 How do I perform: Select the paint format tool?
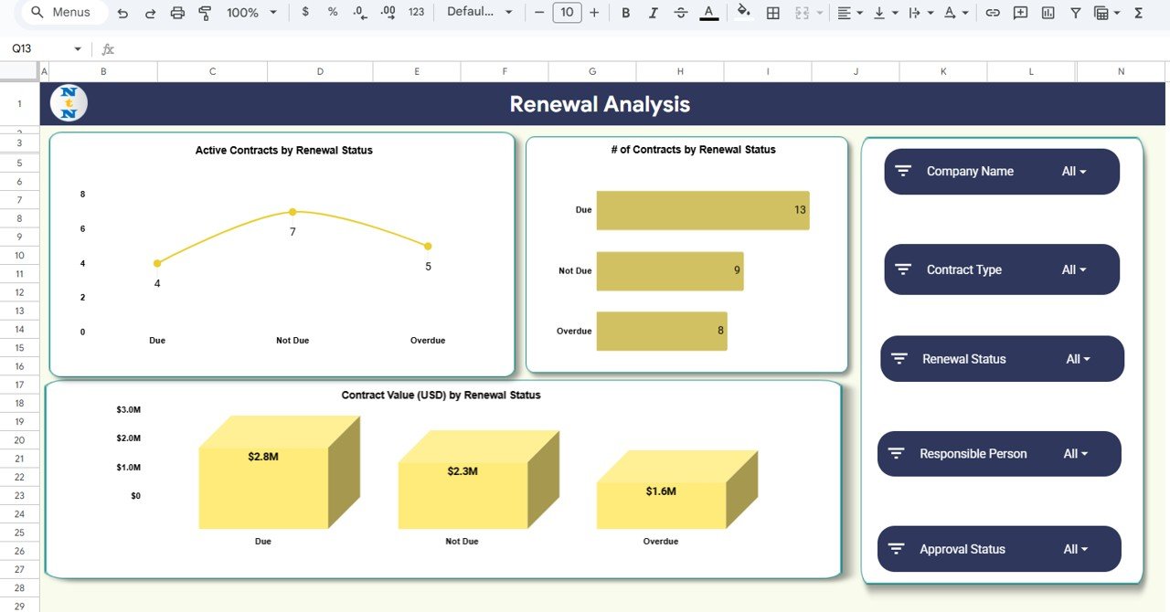pyautogui.click(x=205, y=13)
